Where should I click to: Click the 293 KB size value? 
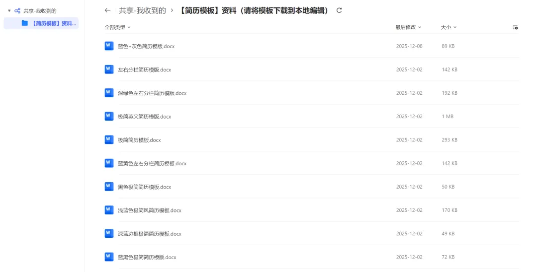[449, 140]
